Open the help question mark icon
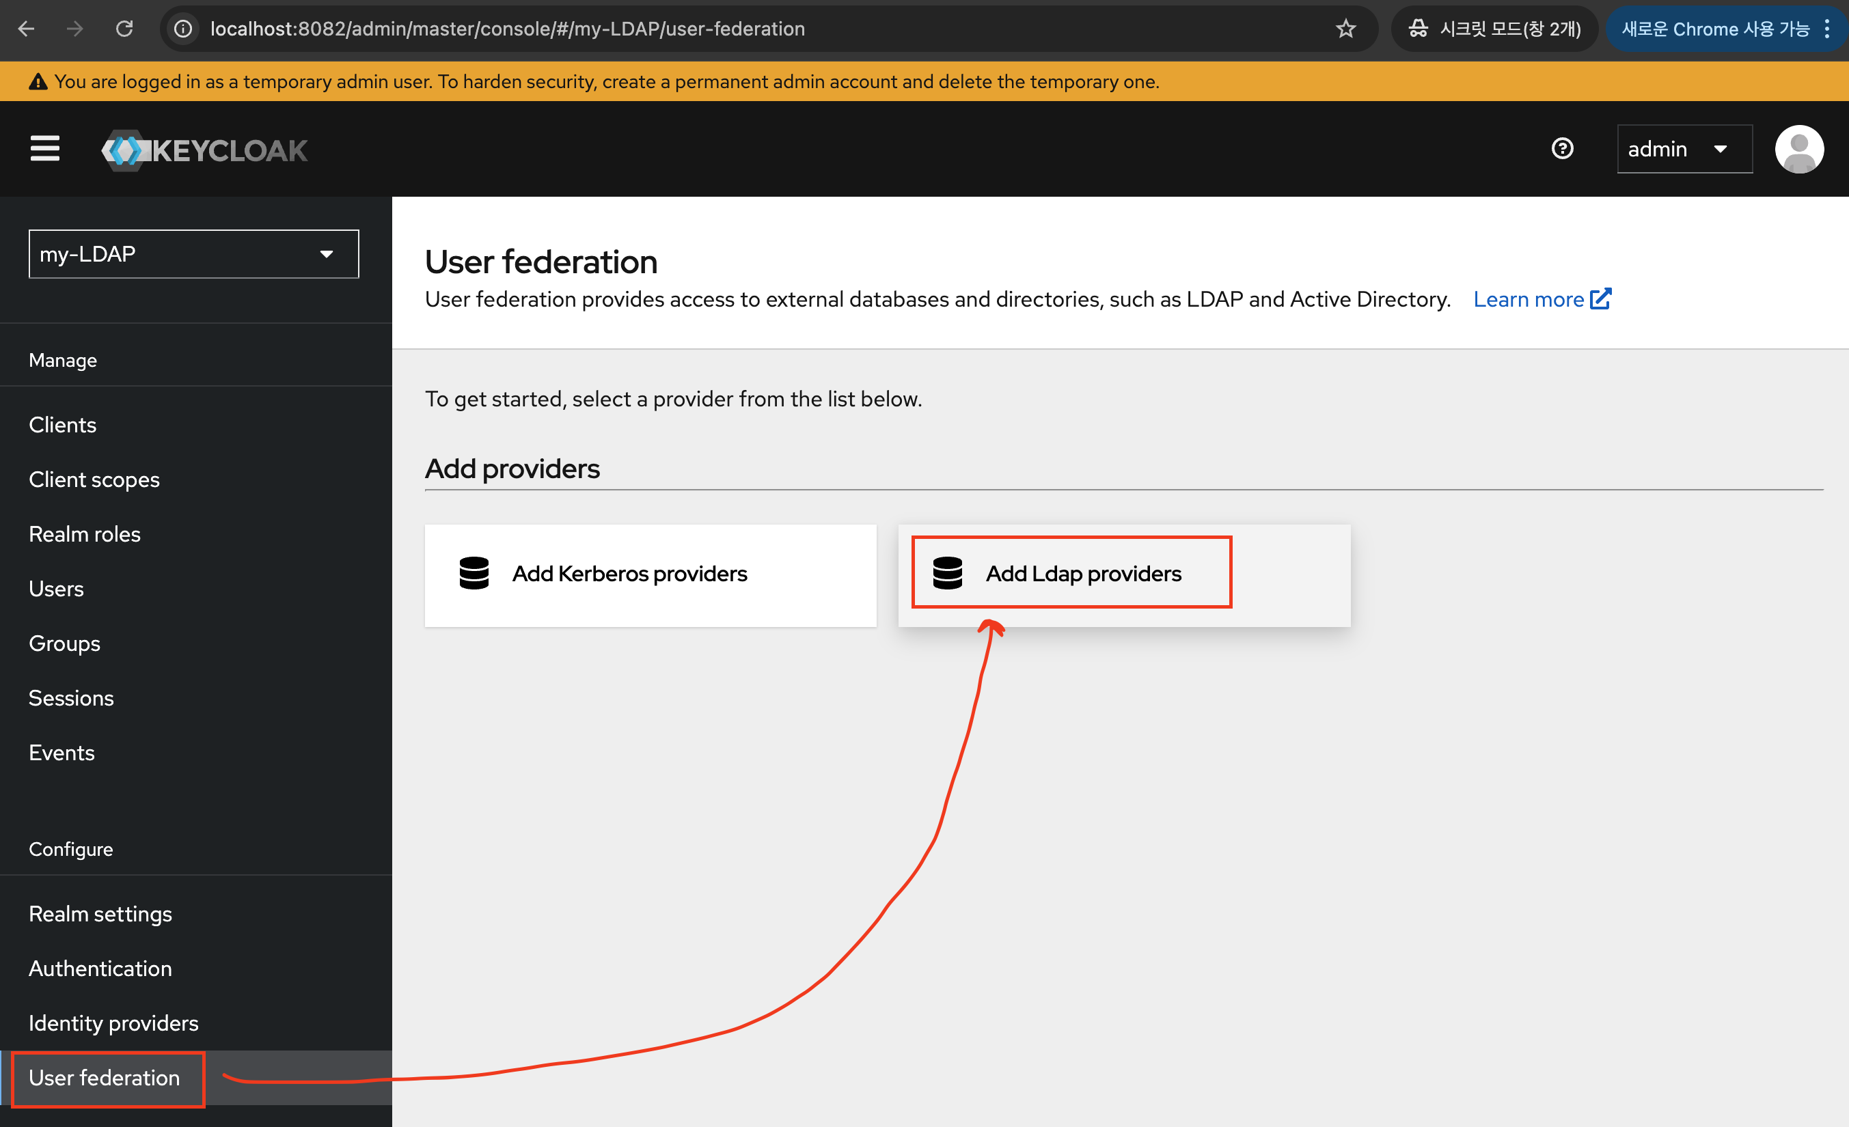This screenshot has height=1127, width=1849. 1561,149
